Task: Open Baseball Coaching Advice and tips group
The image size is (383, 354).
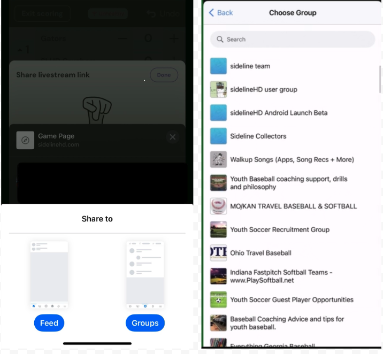Action: click(x=287, y=323)
